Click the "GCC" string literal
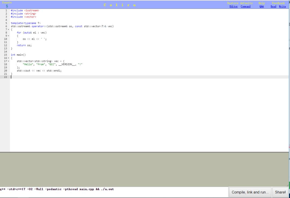Viewport: 290px width, 198px height. pos(52,64)
